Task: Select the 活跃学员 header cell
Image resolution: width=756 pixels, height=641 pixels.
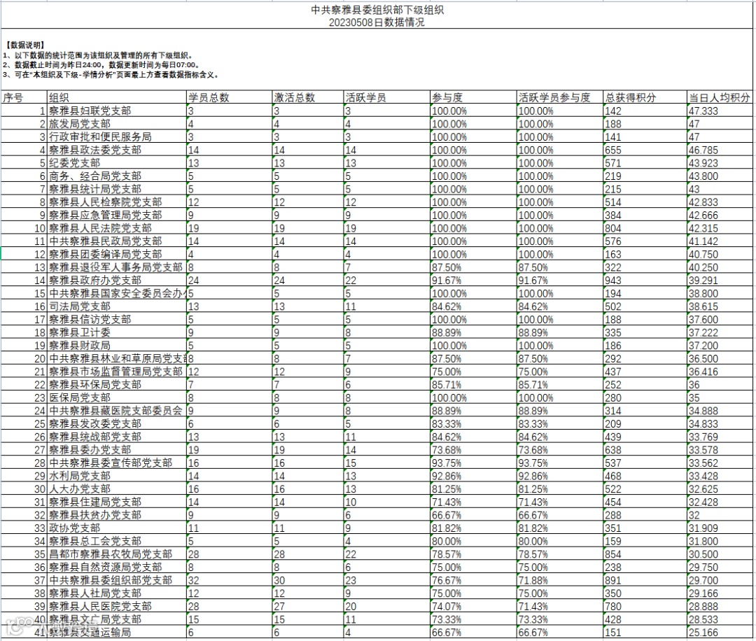Action: pyautogui.click(x=386, y=97)
